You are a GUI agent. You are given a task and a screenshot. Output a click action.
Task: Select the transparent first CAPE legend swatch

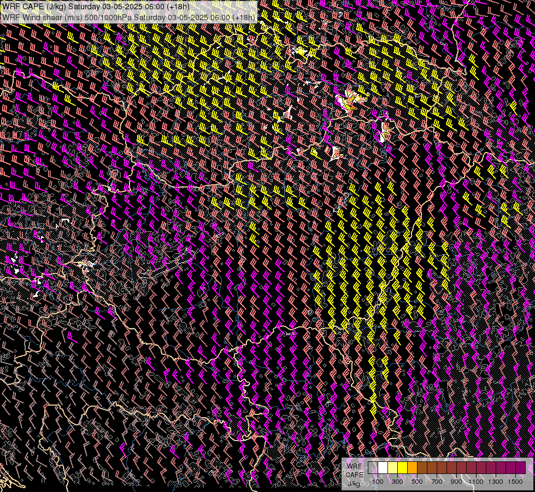click(373, 468)
